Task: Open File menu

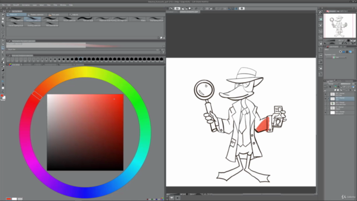Action: pos(3,5)
